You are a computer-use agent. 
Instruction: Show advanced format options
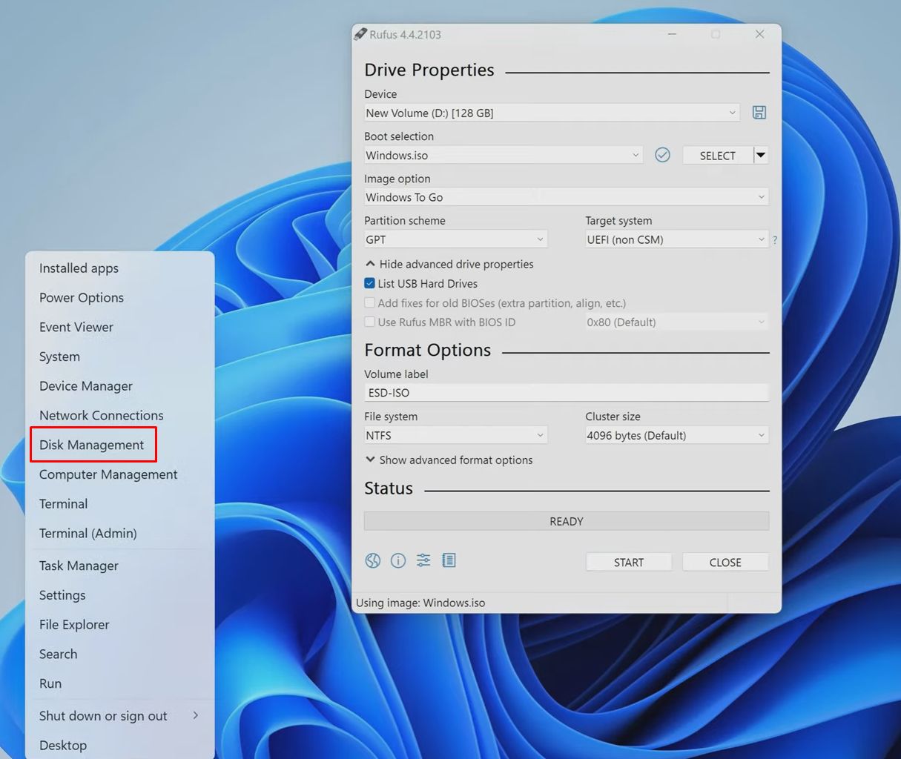tap(449, 460)
